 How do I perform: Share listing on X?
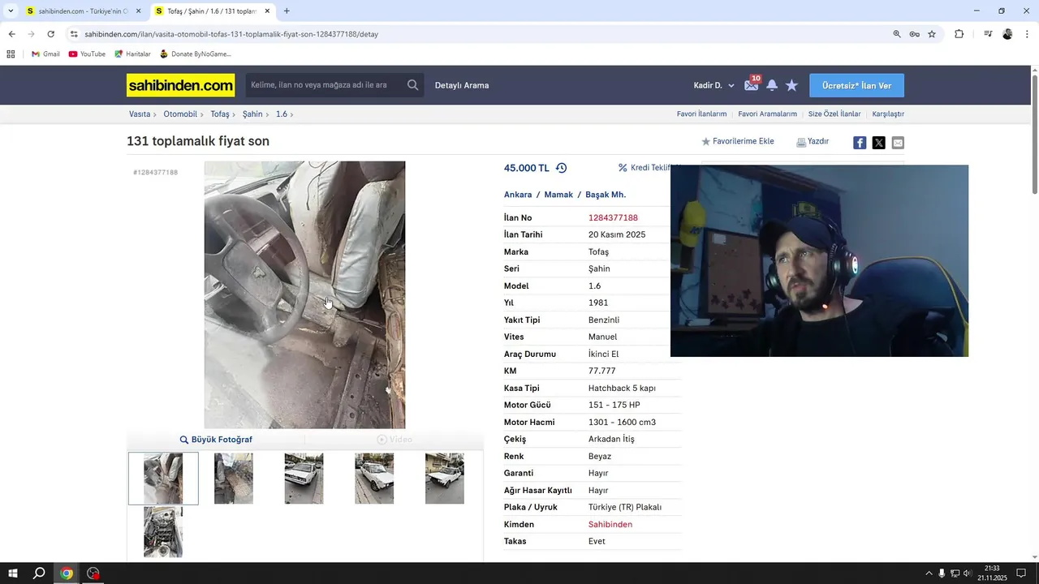click(x=878, y=143)
